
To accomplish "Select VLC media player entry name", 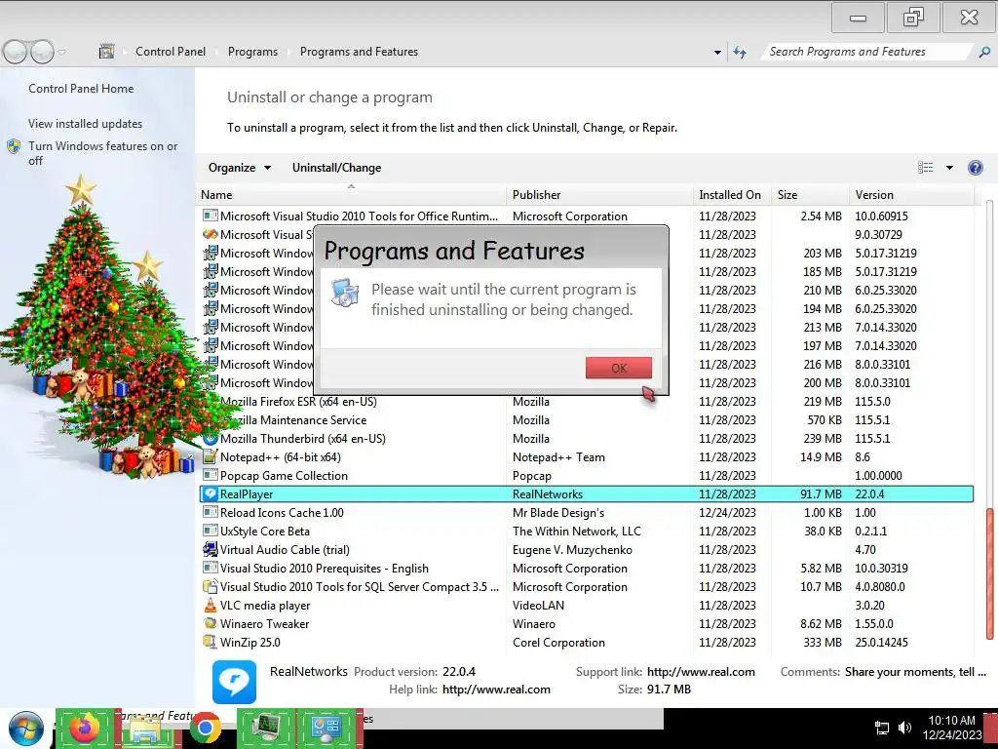I will 265,606.
